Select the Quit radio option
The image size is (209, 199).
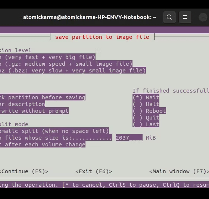click(x=146, y=118)
